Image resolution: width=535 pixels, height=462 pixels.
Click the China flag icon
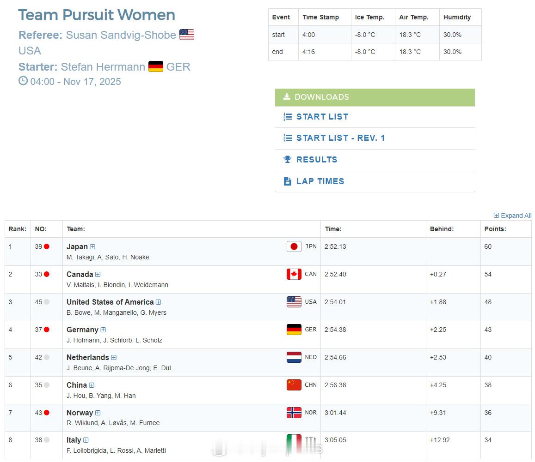tap(294, 385)
